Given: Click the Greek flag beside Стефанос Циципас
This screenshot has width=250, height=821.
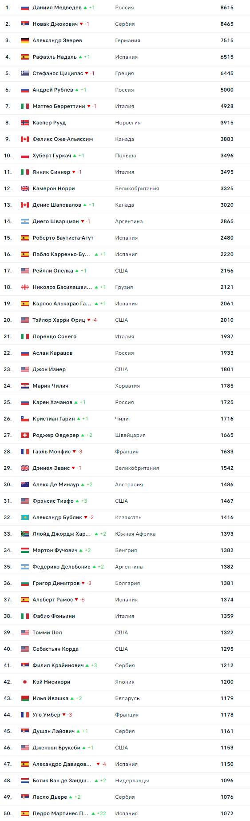Looking at the screenshot, I should tap(25, 73).
